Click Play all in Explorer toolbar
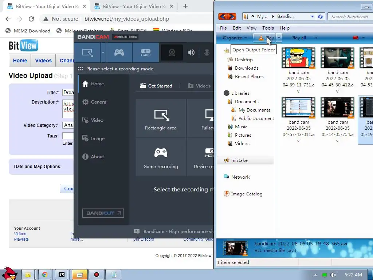The image size is (373, 280). click(299, 38)
